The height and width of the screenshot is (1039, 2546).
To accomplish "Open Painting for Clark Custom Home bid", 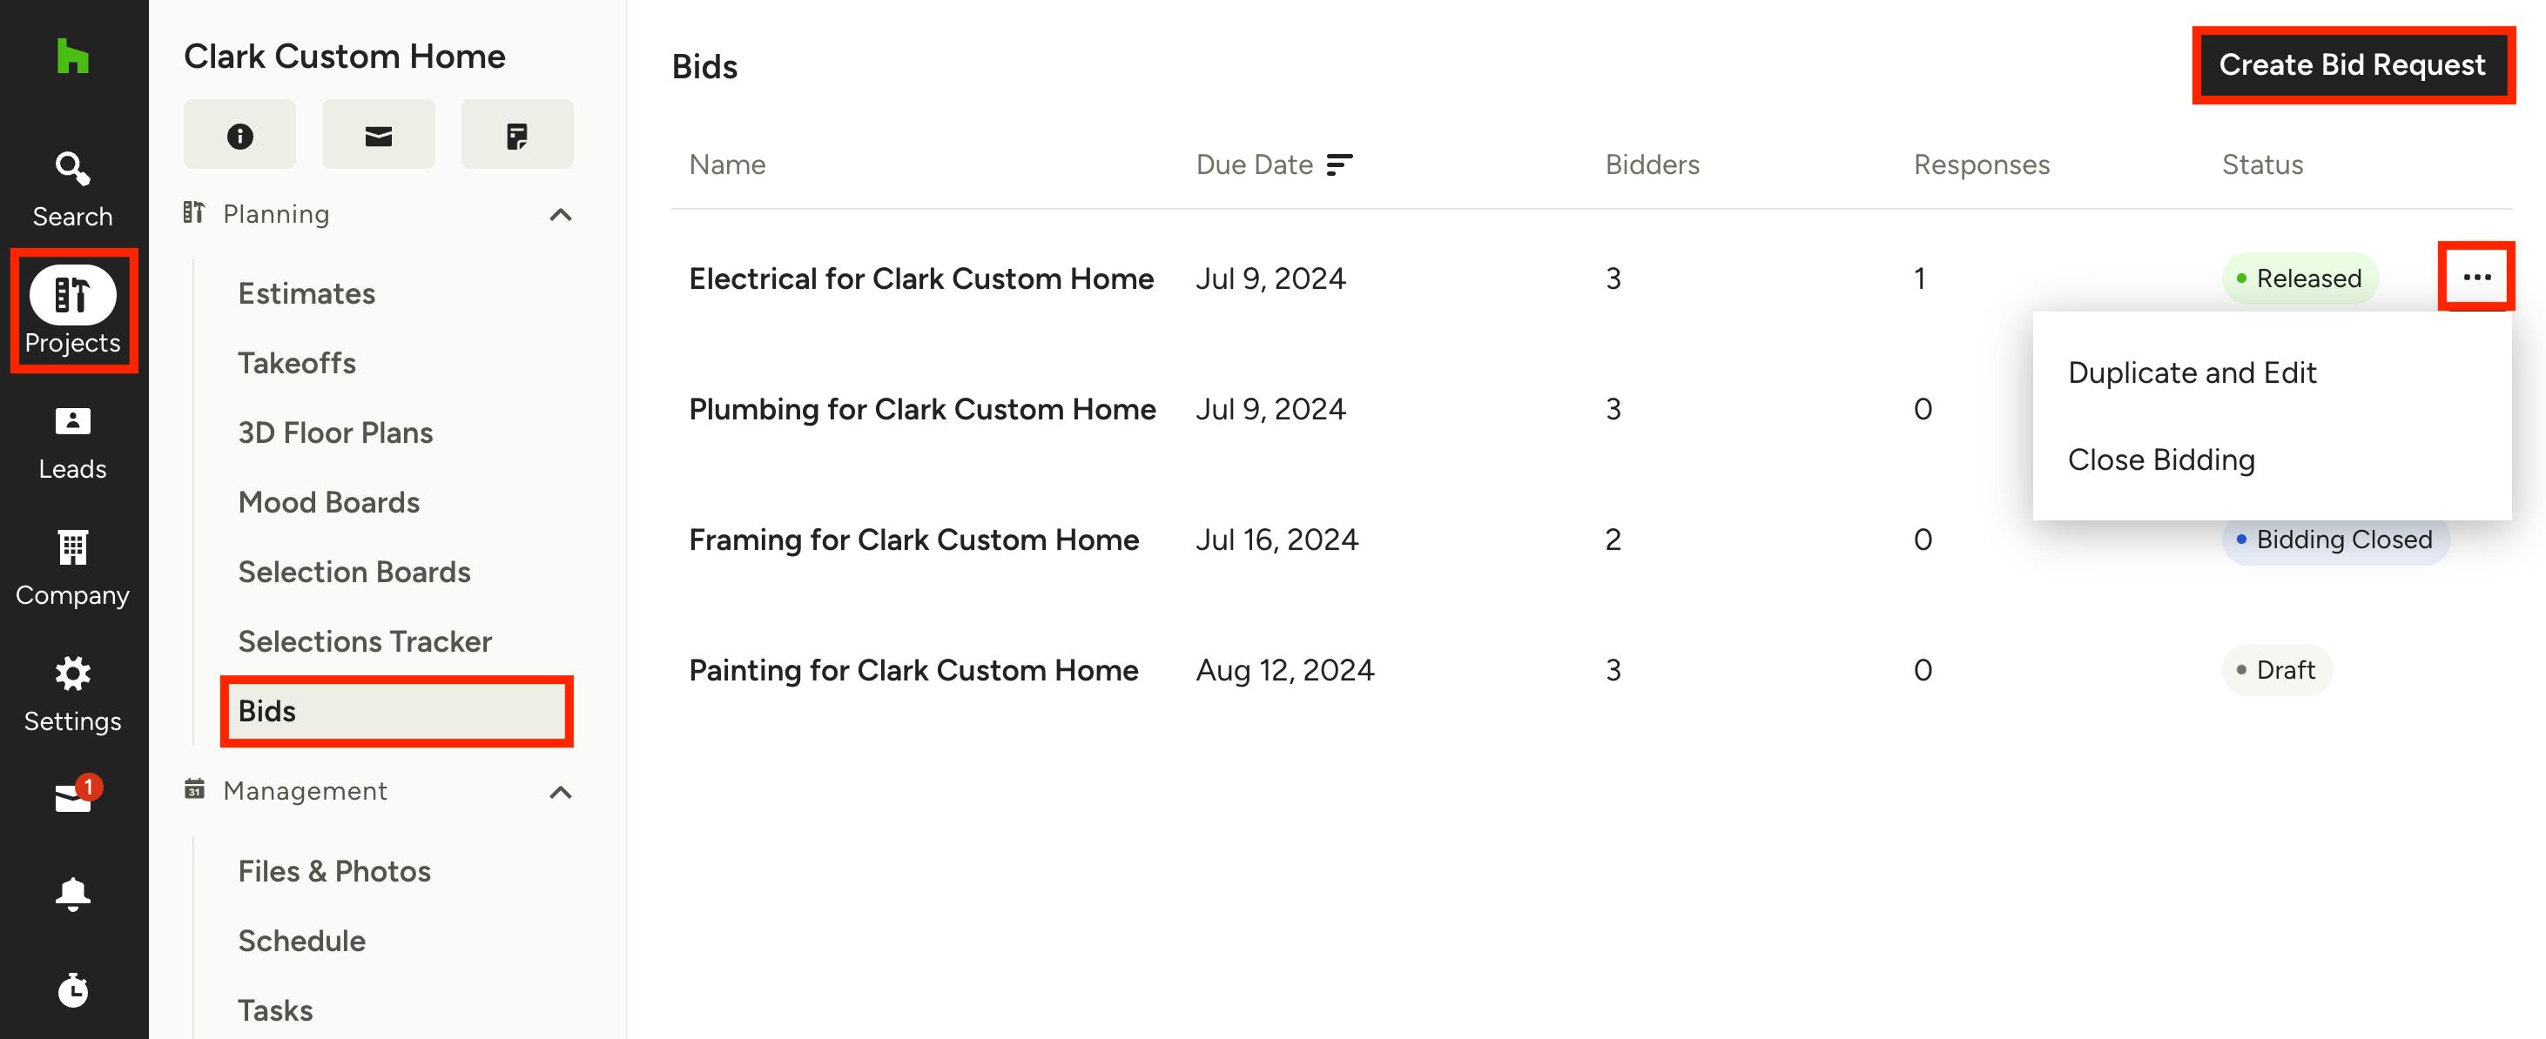I will tap(913, 671).
